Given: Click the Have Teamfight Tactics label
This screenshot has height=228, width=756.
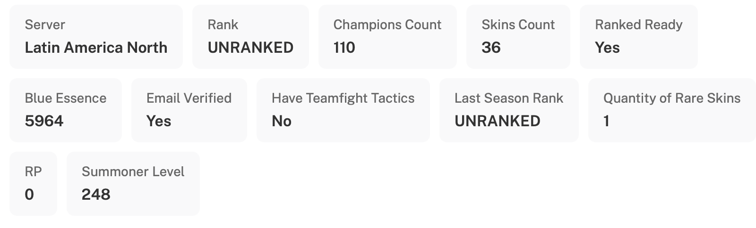Looking at the screenshot, I should tap(343, 98).
